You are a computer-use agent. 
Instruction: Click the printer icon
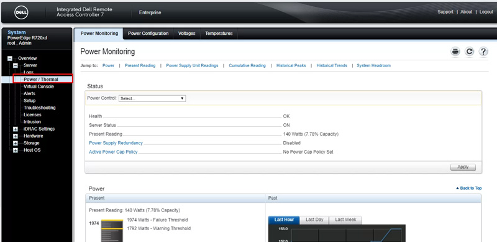pos(455,52)
